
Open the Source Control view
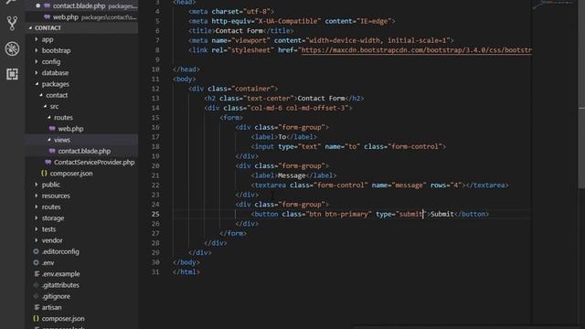(x=12, y=23)
